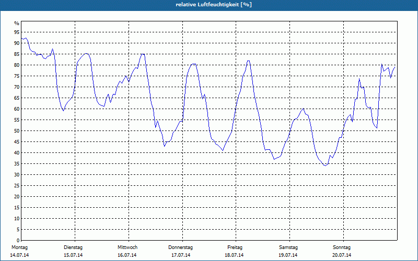Click the date label 15.07.14
This screenshot has height=261, width=418.
(x=73, y=255)
